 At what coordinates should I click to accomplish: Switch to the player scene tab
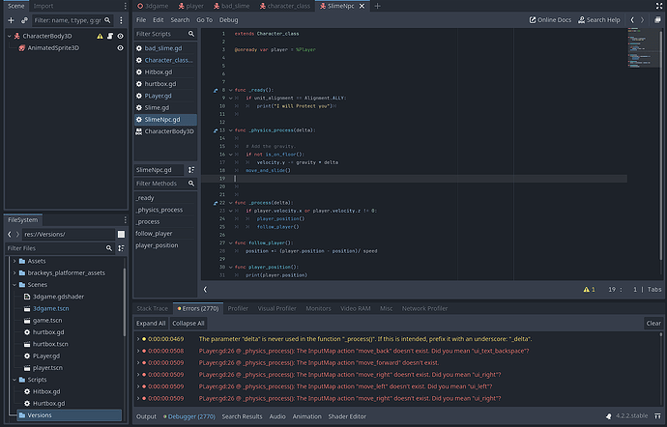coord(191,6)
